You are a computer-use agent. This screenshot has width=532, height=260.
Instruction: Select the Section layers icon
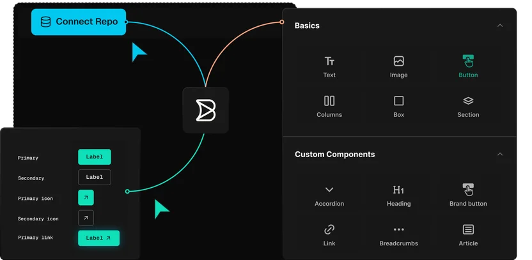pos(468,101)
